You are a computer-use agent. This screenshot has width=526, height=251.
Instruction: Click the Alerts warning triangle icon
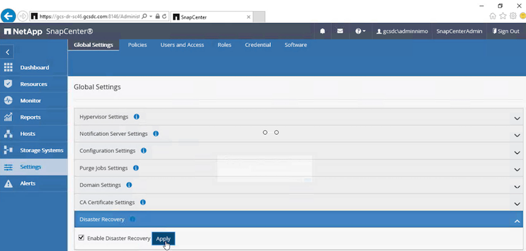tap(8, 183)
